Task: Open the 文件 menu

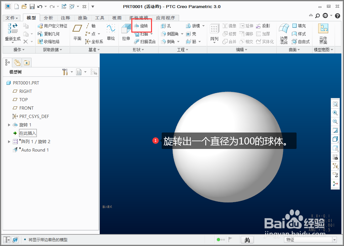Action: pyautogui.click(x=11, y=18)
